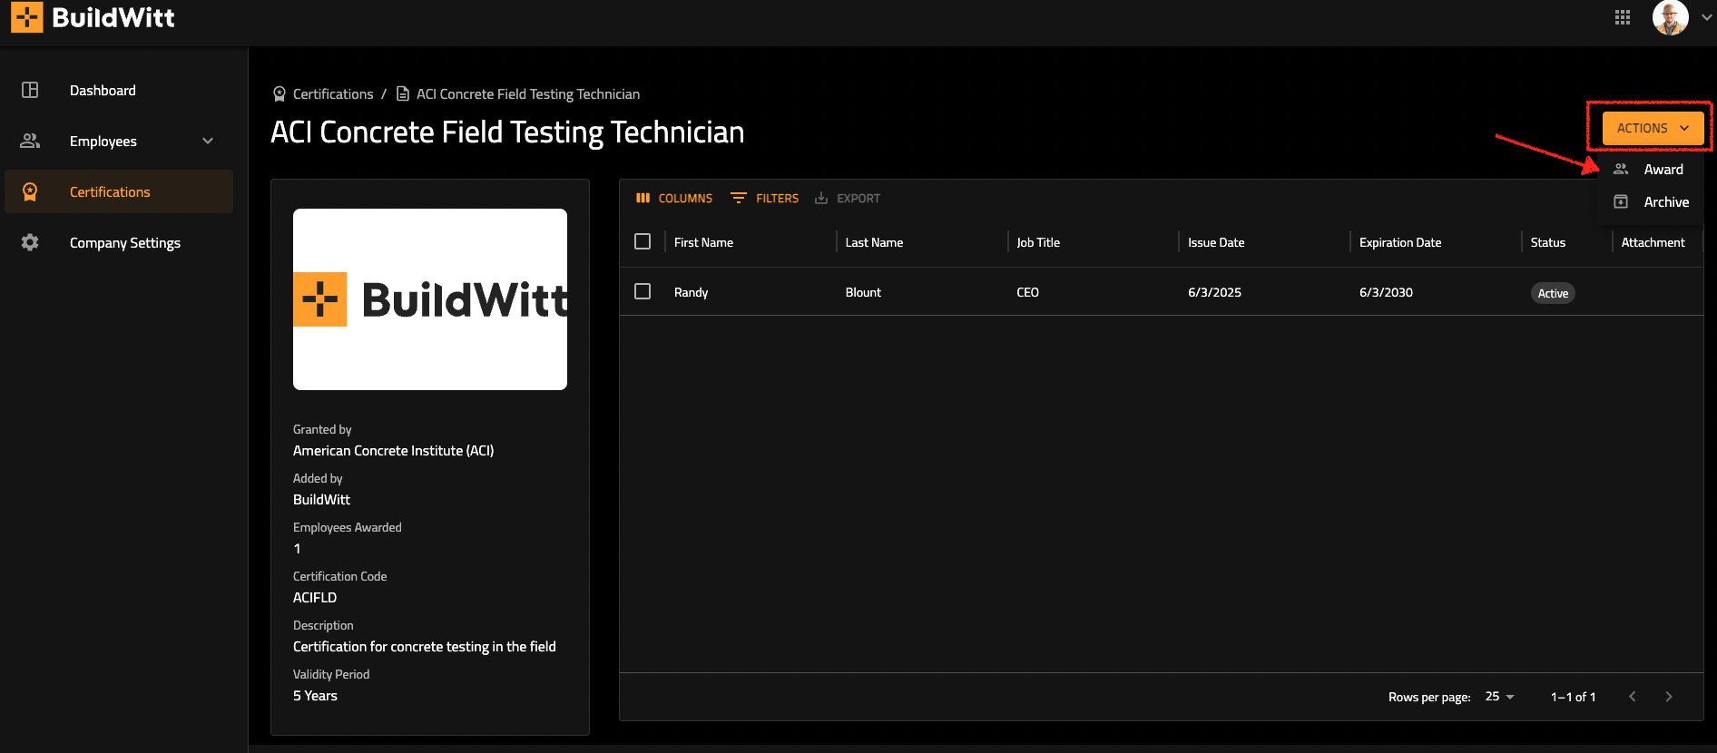Click ACI Concrete Field Testing Technician breadcrumb
The width and height of the screenshot is (1717, 753).
[528, 94]
